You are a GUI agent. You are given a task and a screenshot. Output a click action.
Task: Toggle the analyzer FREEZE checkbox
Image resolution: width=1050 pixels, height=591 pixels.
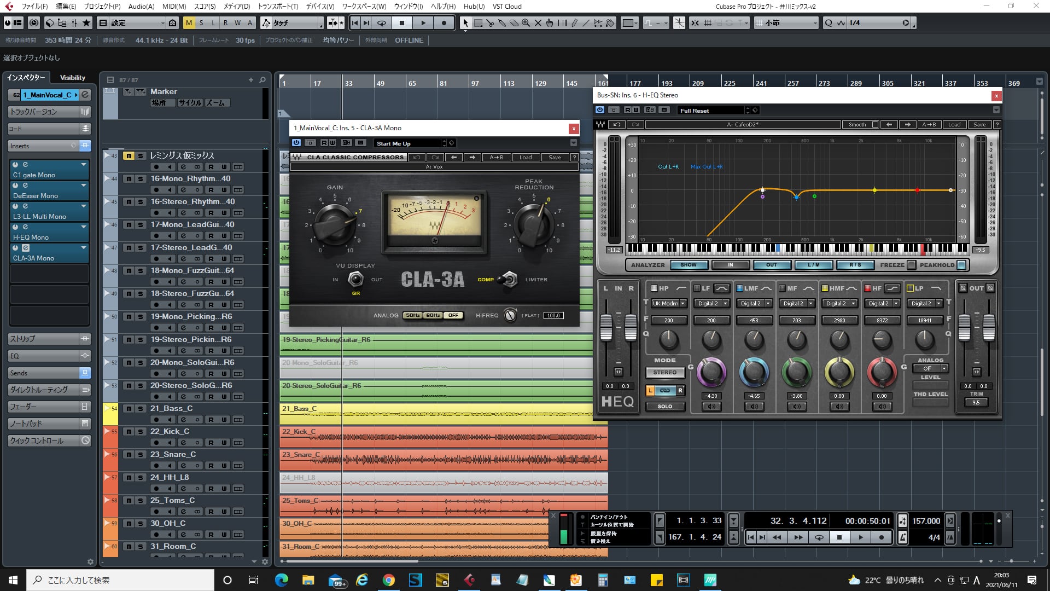coord(911,265)
